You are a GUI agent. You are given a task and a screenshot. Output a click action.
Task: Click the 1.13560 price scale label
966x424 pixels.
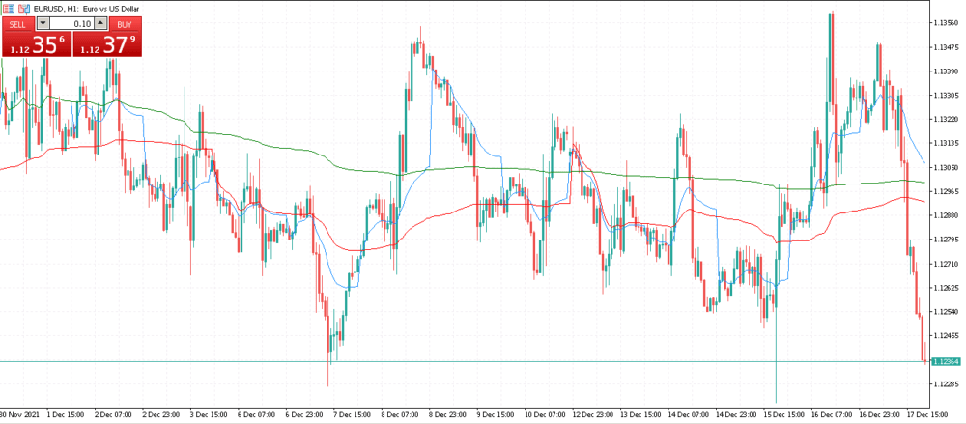[944, 23]
